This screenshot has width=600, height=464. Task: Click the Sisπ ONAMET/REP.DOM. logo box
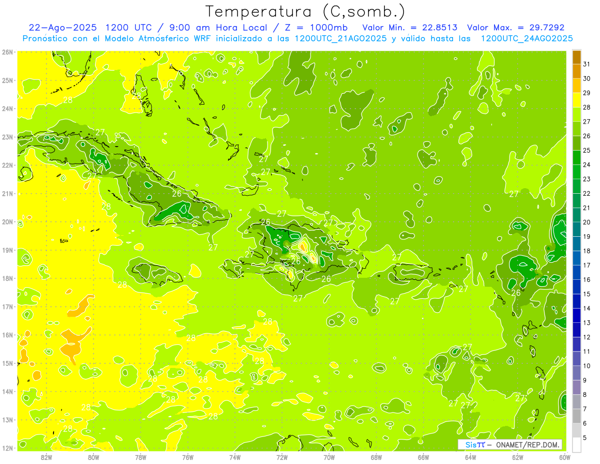pos(510,444)
